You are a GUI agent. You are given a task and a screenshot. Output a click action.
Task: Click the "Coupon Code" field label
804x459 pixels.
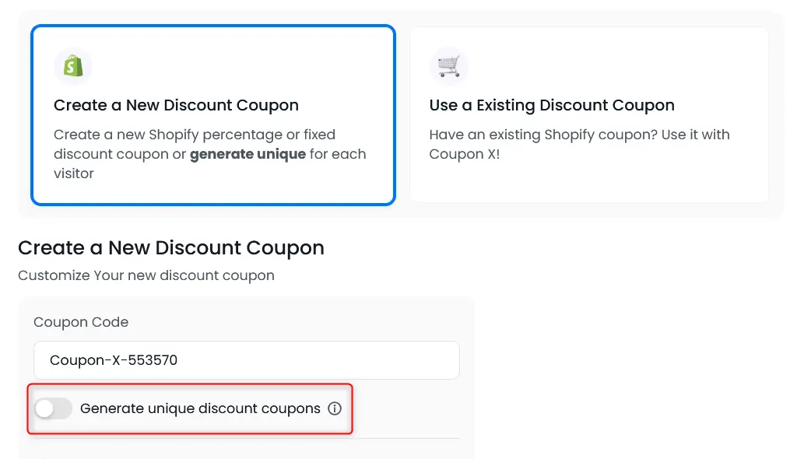81,322
